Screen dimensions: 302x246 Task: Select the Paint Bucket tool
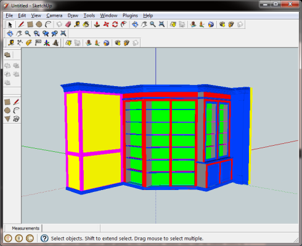coord(86,25)
